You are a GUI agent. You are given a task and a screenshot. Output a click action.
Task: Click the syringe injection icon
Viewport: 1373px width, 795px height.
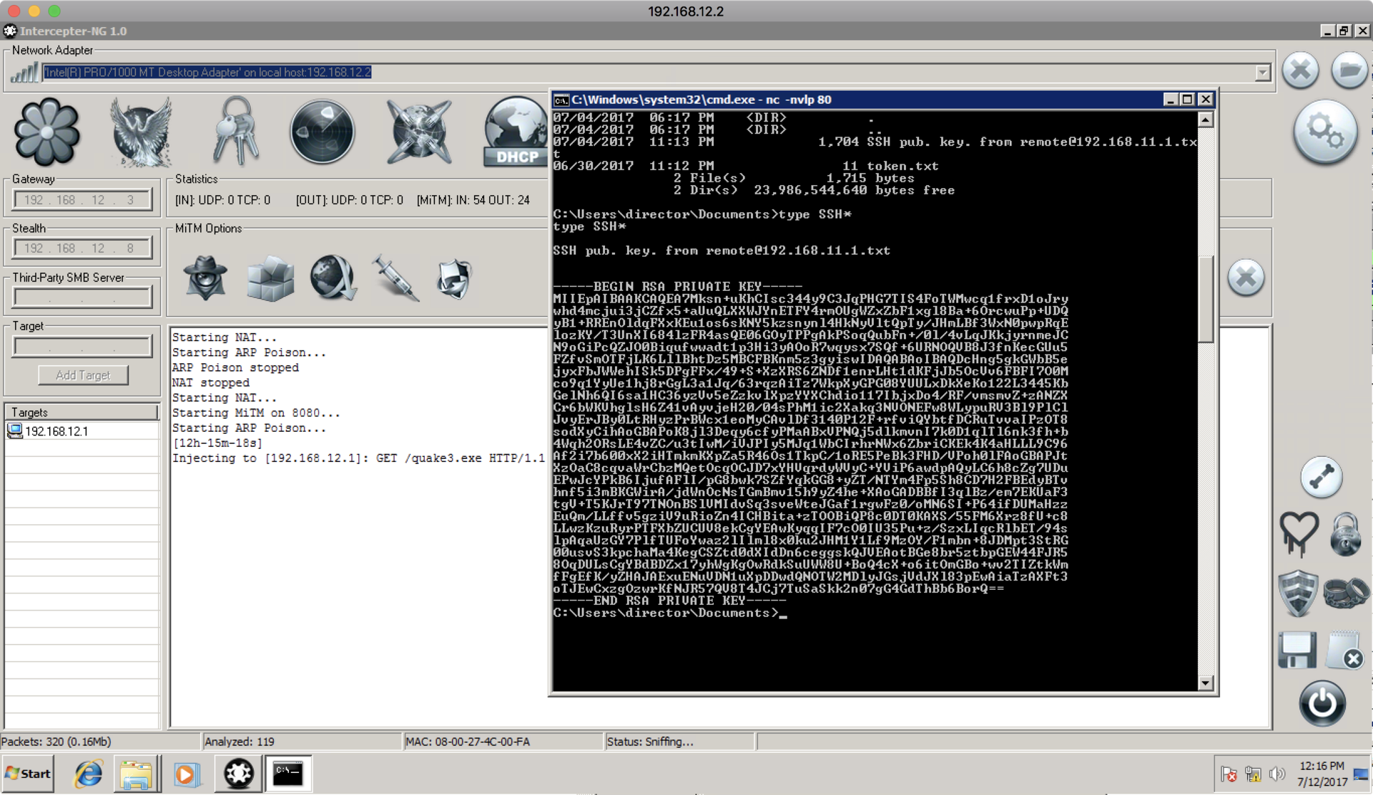(x=395, y=278)
